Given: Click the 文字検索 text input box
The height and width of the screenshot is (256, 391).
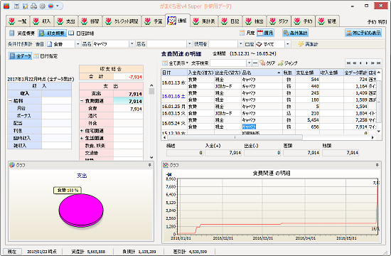Looking at the screenshot, I should pyautogui.click(x=228, y=63).
